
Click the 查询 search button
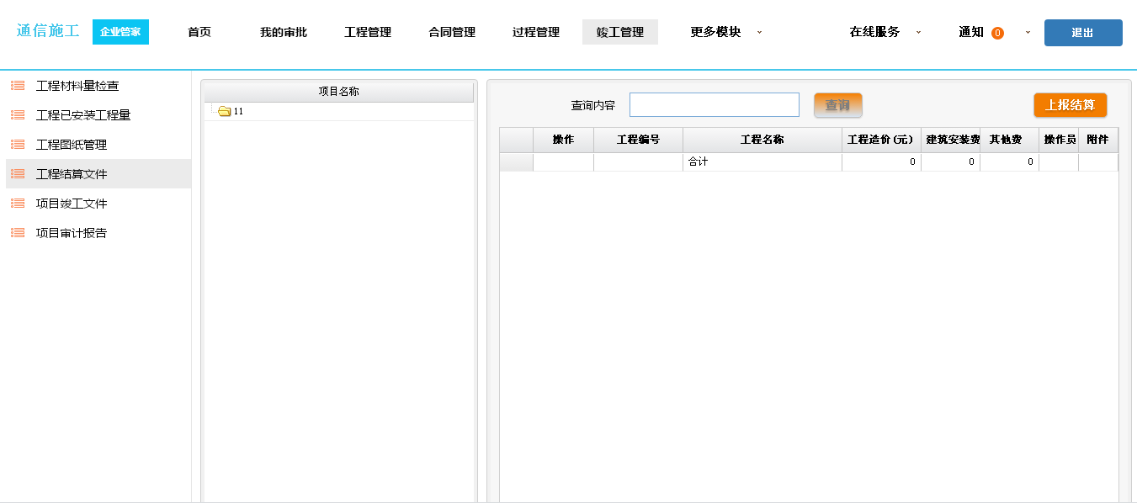pyautogui.click(x=838, y=105)
